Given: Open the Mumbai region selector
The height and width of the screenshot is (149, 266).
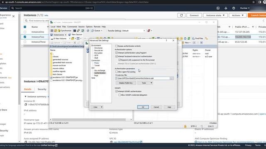Looking at the screenshot, I should tap(245, 8).
